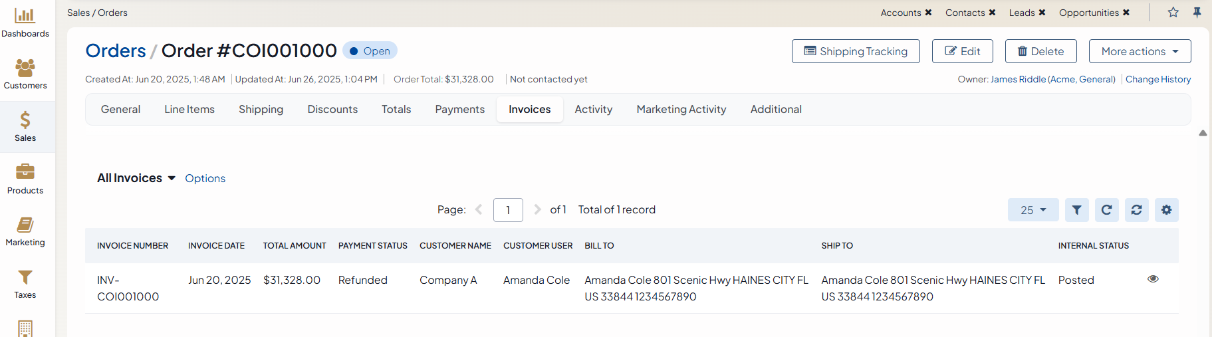Open the Marketing sidebar icon
The image size is (1212, 337).
click(x=25, y=225)
